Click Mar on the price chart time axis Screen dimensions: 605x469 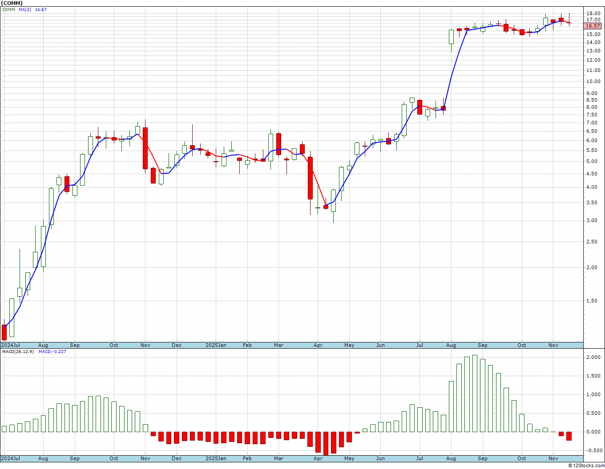[x=279, y=345]
